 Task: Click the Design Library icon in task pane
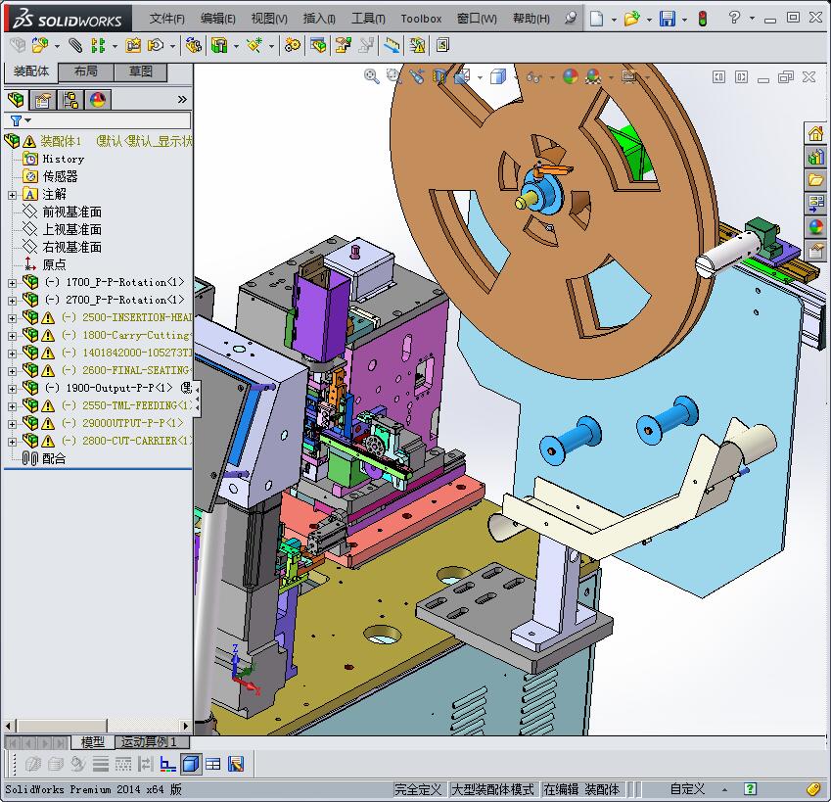(815, 157)
